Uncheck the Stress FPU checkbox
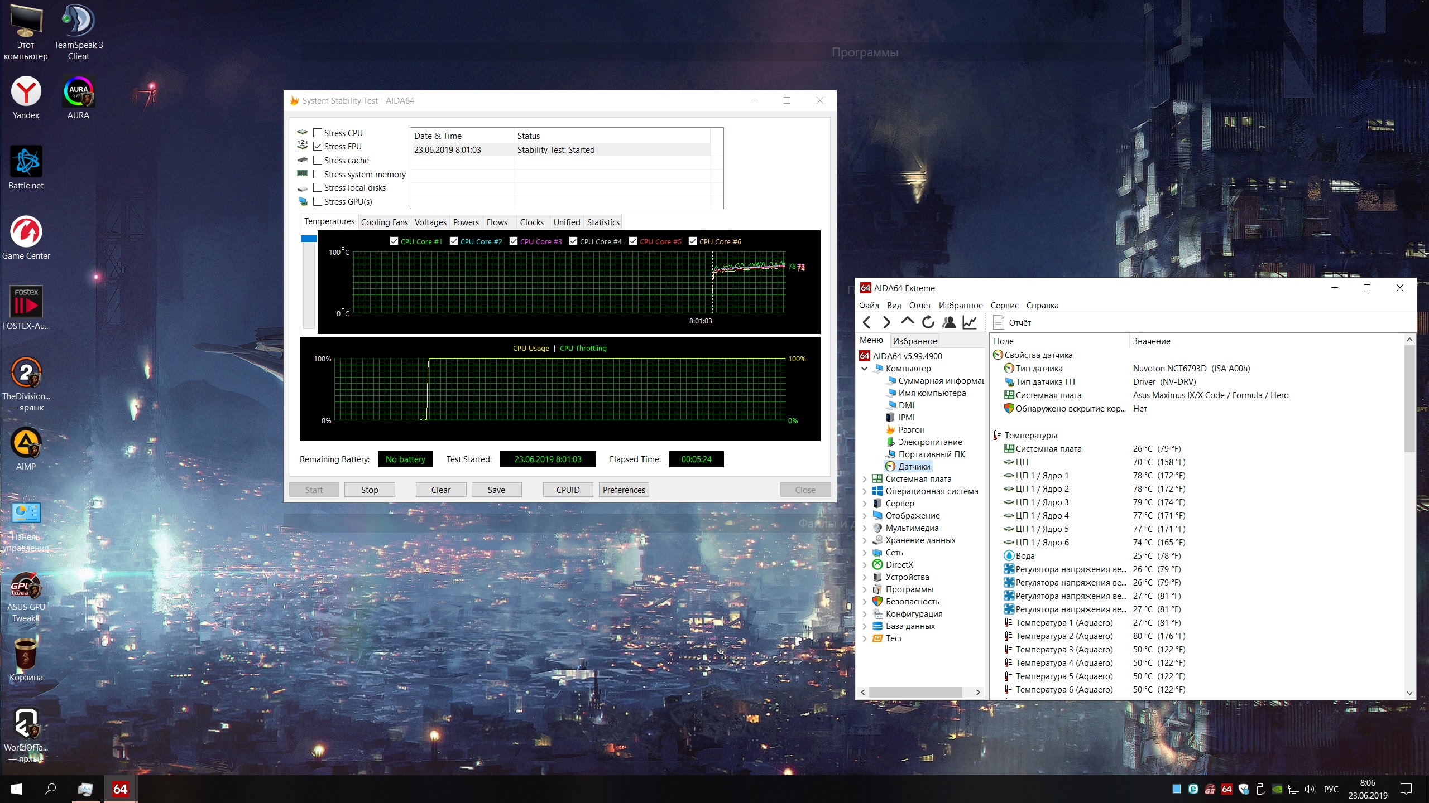The height and width of the screenshot is (803, 1429). click(x=318, y=147)
